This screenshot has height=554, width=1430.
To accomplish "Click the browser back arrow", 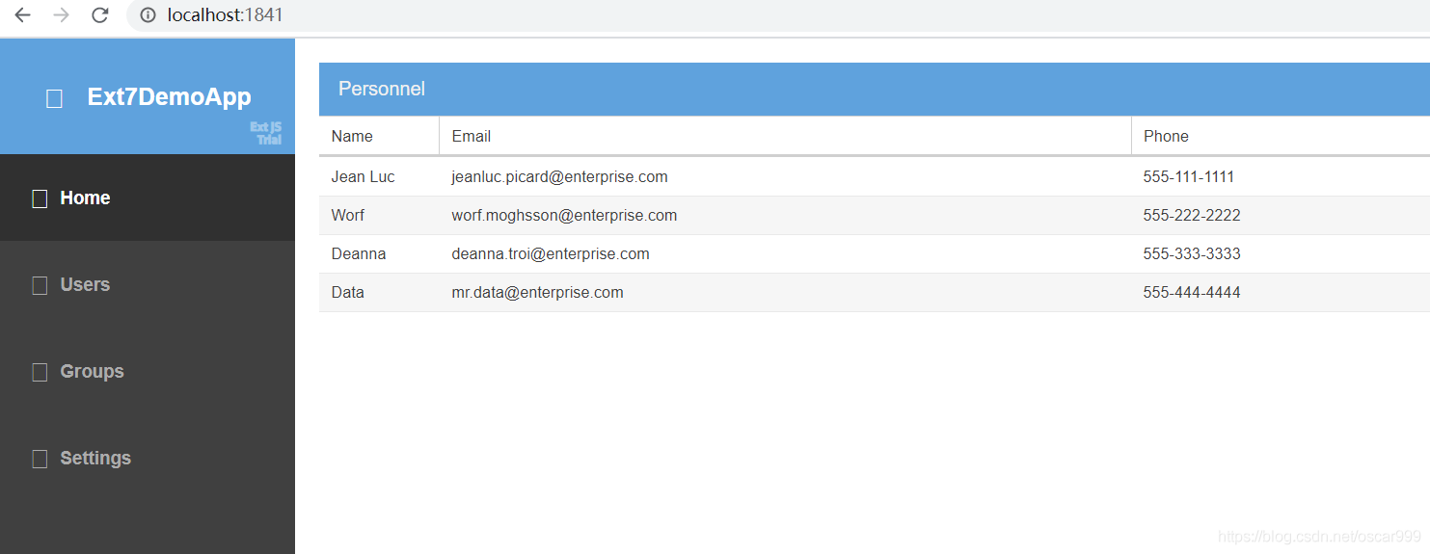I will tap(22, 15).
